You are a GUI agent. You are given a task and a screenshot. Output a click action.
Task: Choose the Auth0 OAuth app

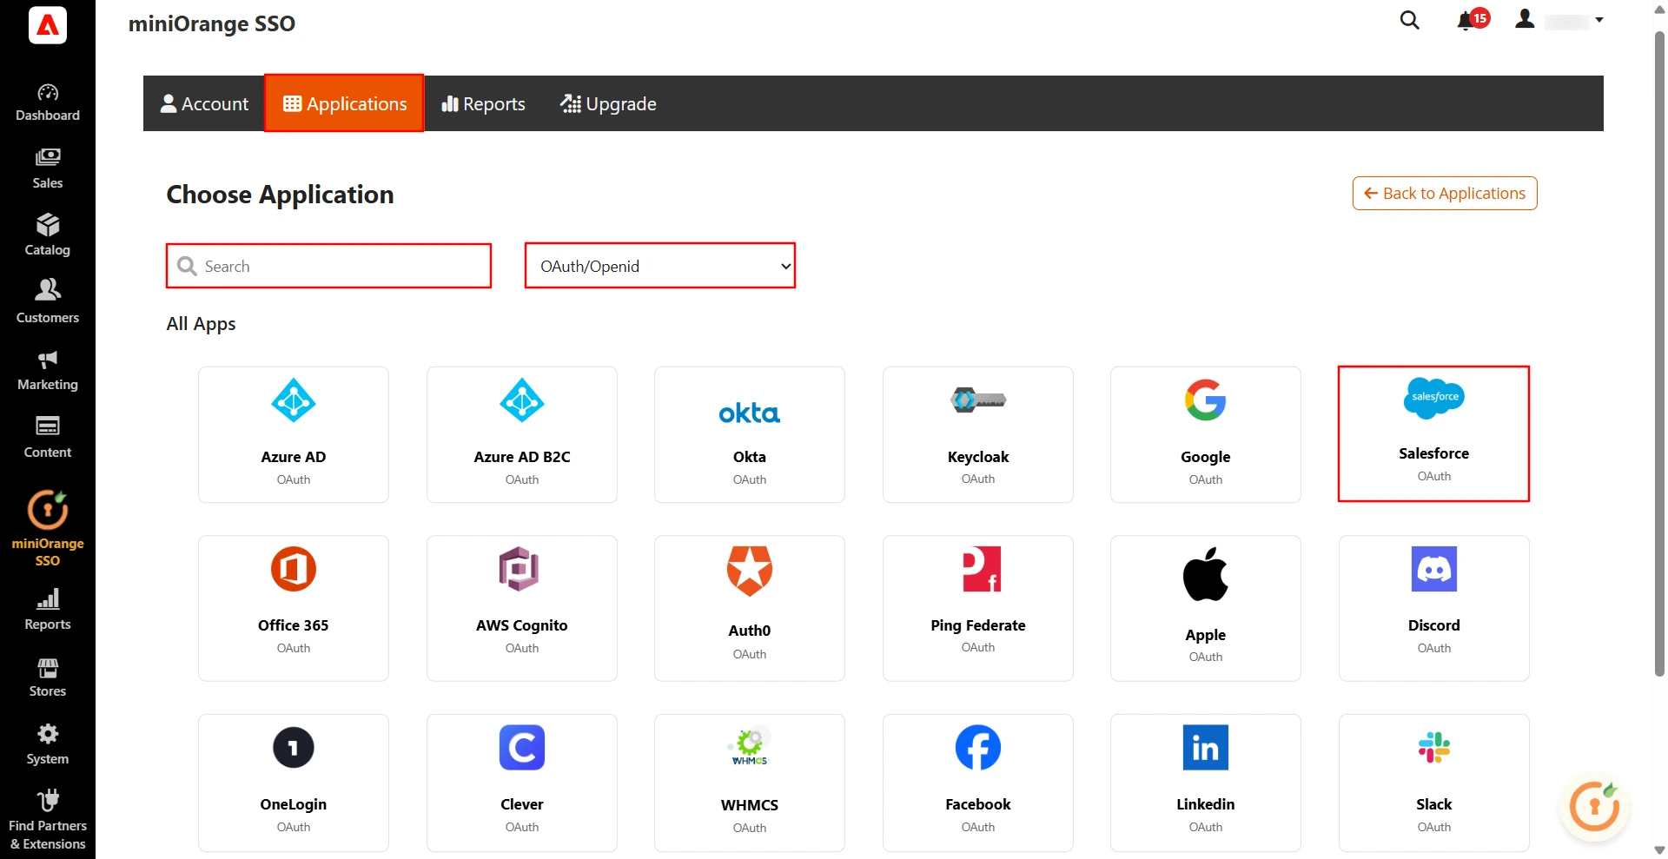[750, 608]
